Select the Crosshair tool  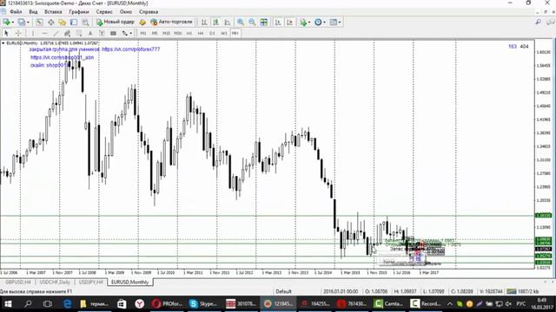[x=18, y=33]
